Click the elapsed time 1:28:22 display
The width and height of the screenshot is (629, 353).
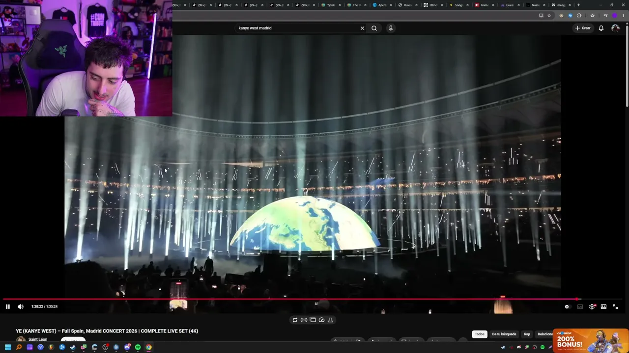37,306
